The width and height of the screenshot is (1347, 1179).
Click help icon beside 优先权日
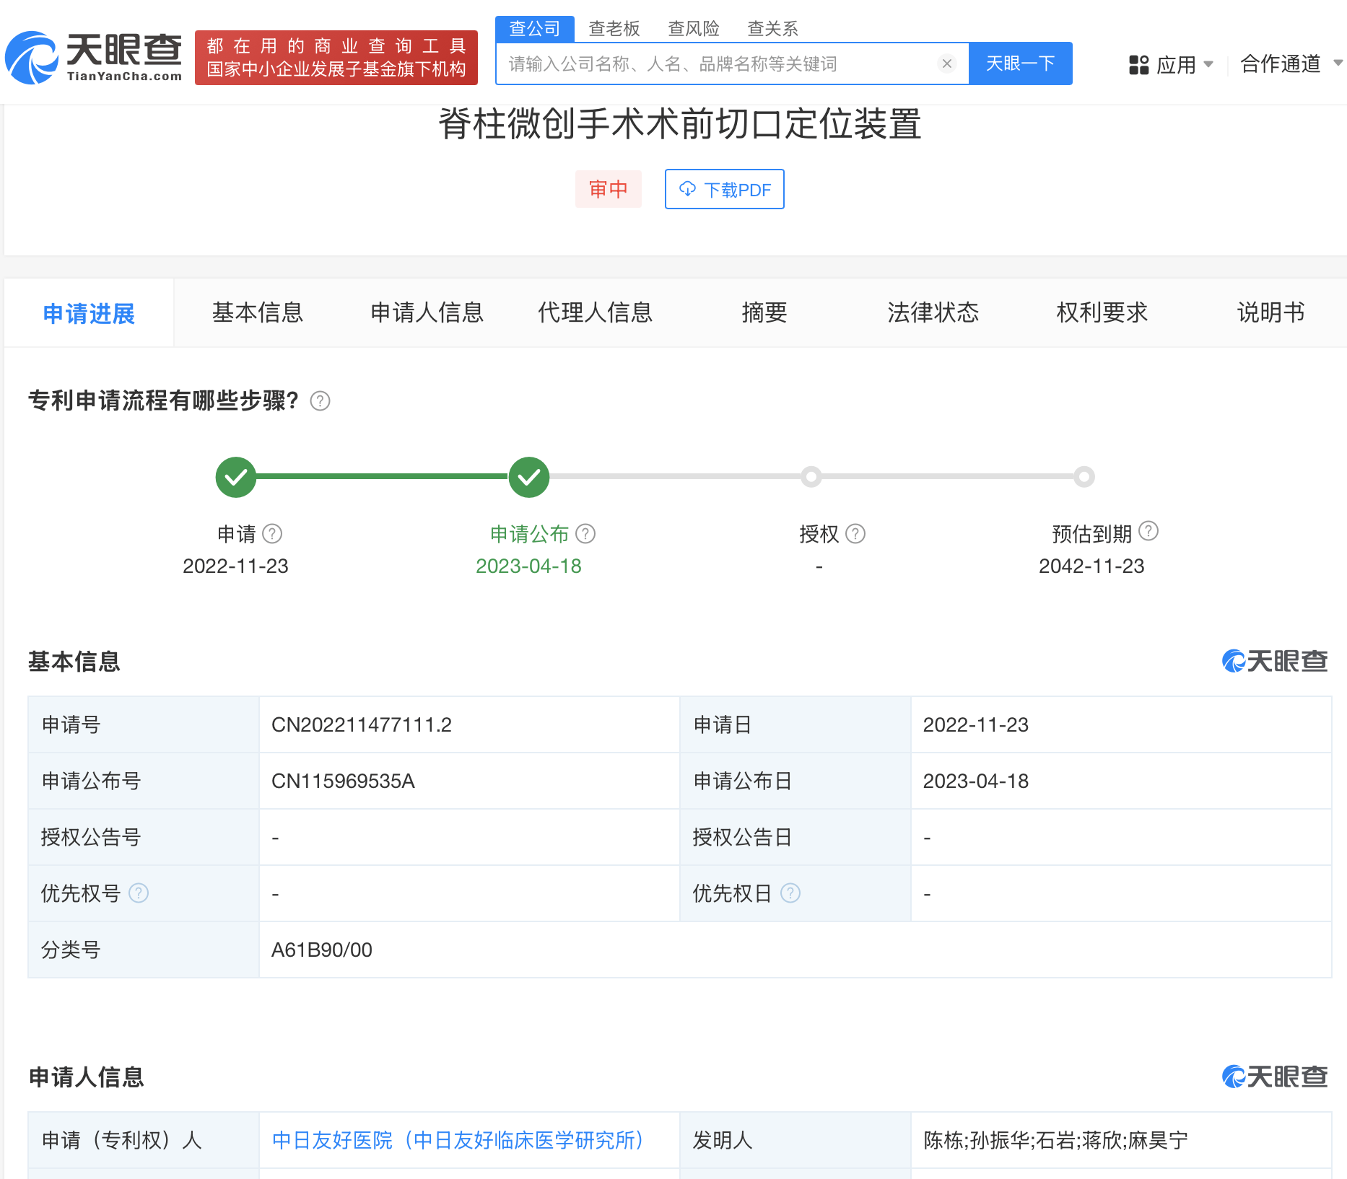click(790, 893)
